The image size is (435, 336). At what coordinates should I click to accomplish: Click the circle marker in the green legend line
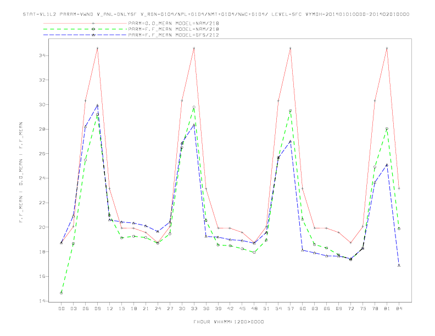click(93, 29)
